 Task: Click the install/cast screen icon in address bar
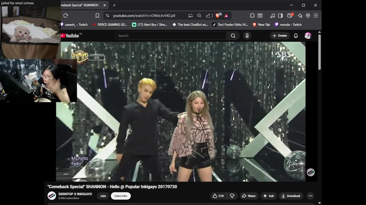190,16
